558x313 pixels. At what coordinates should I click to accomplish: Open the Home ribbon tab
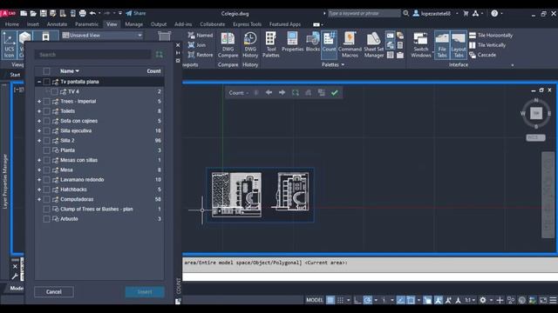[x=12, y=24]
